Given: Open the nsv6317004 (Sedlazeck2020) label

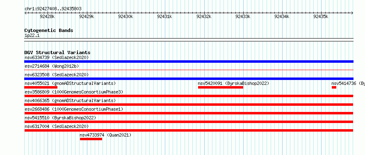Looking at the screenshot, I should pyautogui.click(x=57, y=126).
